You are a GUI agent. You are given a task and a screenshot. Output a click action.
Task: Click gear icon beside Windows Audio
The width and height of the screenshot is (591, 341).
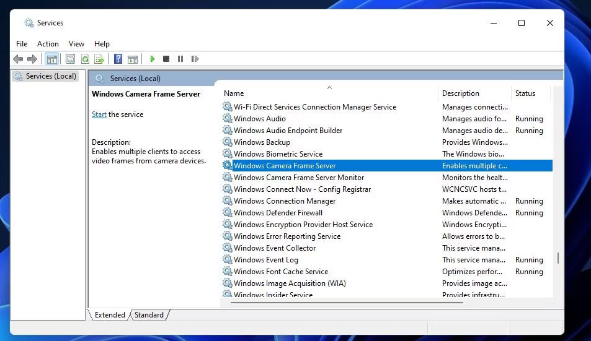(x=227, y=118)
